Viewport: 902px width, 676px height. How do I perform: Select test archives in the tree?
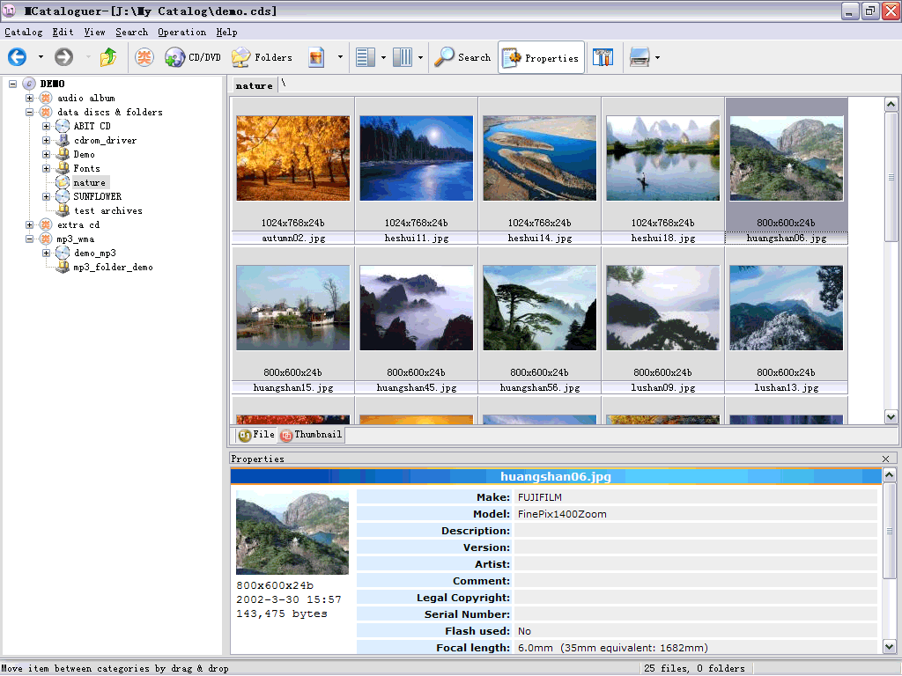pos(107,210)
